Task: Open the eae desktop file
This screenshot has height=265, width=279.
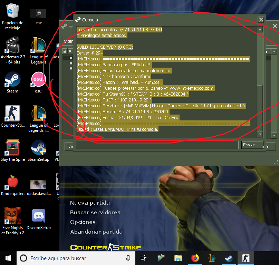Action: (38, 16)
